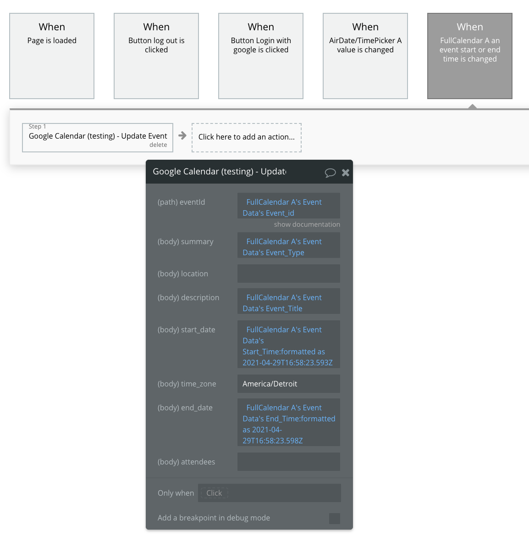Click the time_zone America/Detroit field
This screenshot has height=548, width=529.
pos(289,384)
